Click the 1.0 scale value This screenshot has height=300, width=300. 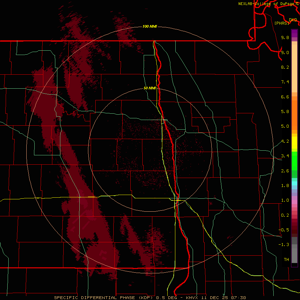pyautogui.click(x=285, y=200)
